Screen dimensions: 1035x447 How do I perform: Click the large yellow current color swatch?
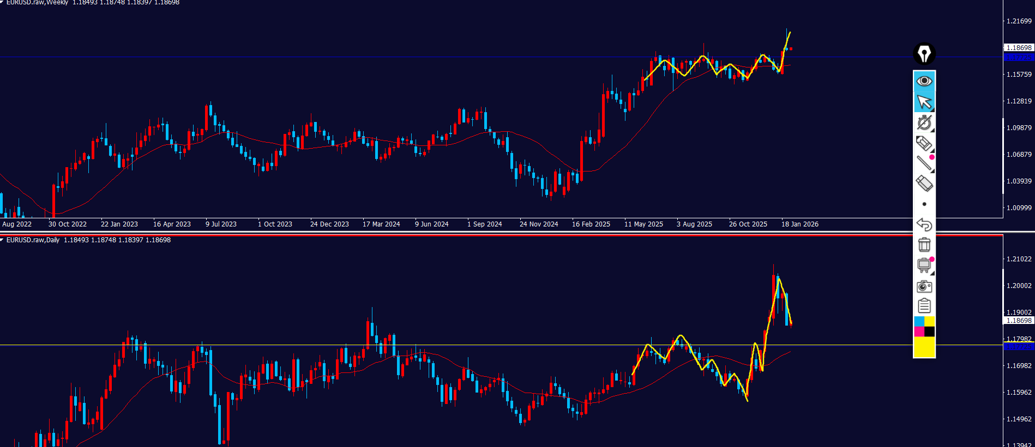pyautogui.click(x=924, y=347)
